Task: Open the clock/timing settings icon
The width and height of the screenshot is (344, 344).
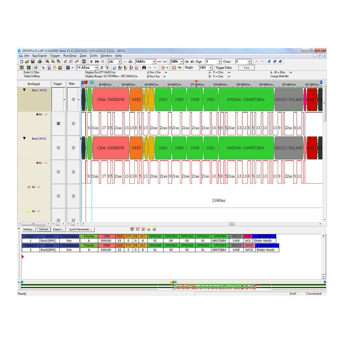Action: (162, 67)
